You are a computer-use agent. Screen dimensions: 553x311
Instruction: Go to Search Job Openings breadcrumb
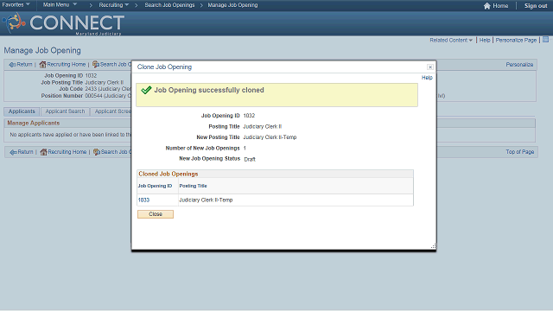pyautogui.click(x=169, y=5)
